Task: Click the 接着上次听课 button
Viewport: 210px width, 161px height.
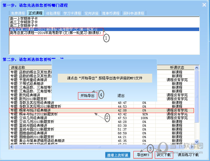Action: pyautogui.click(x=118, y=155)
